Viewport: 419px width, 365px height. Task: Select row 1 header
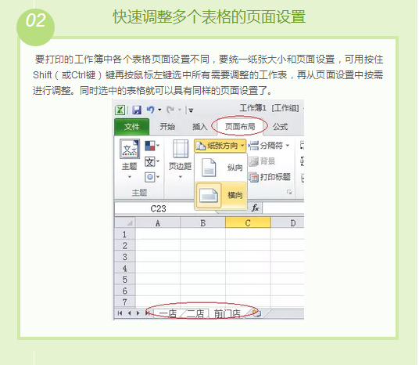click(x=125, y=234)
